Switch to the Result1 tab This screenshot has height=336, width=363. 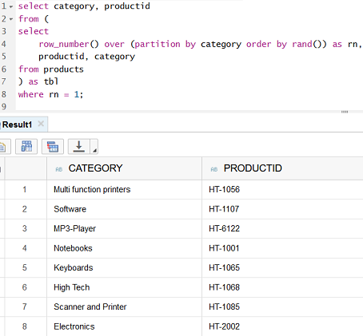point(17,125)
